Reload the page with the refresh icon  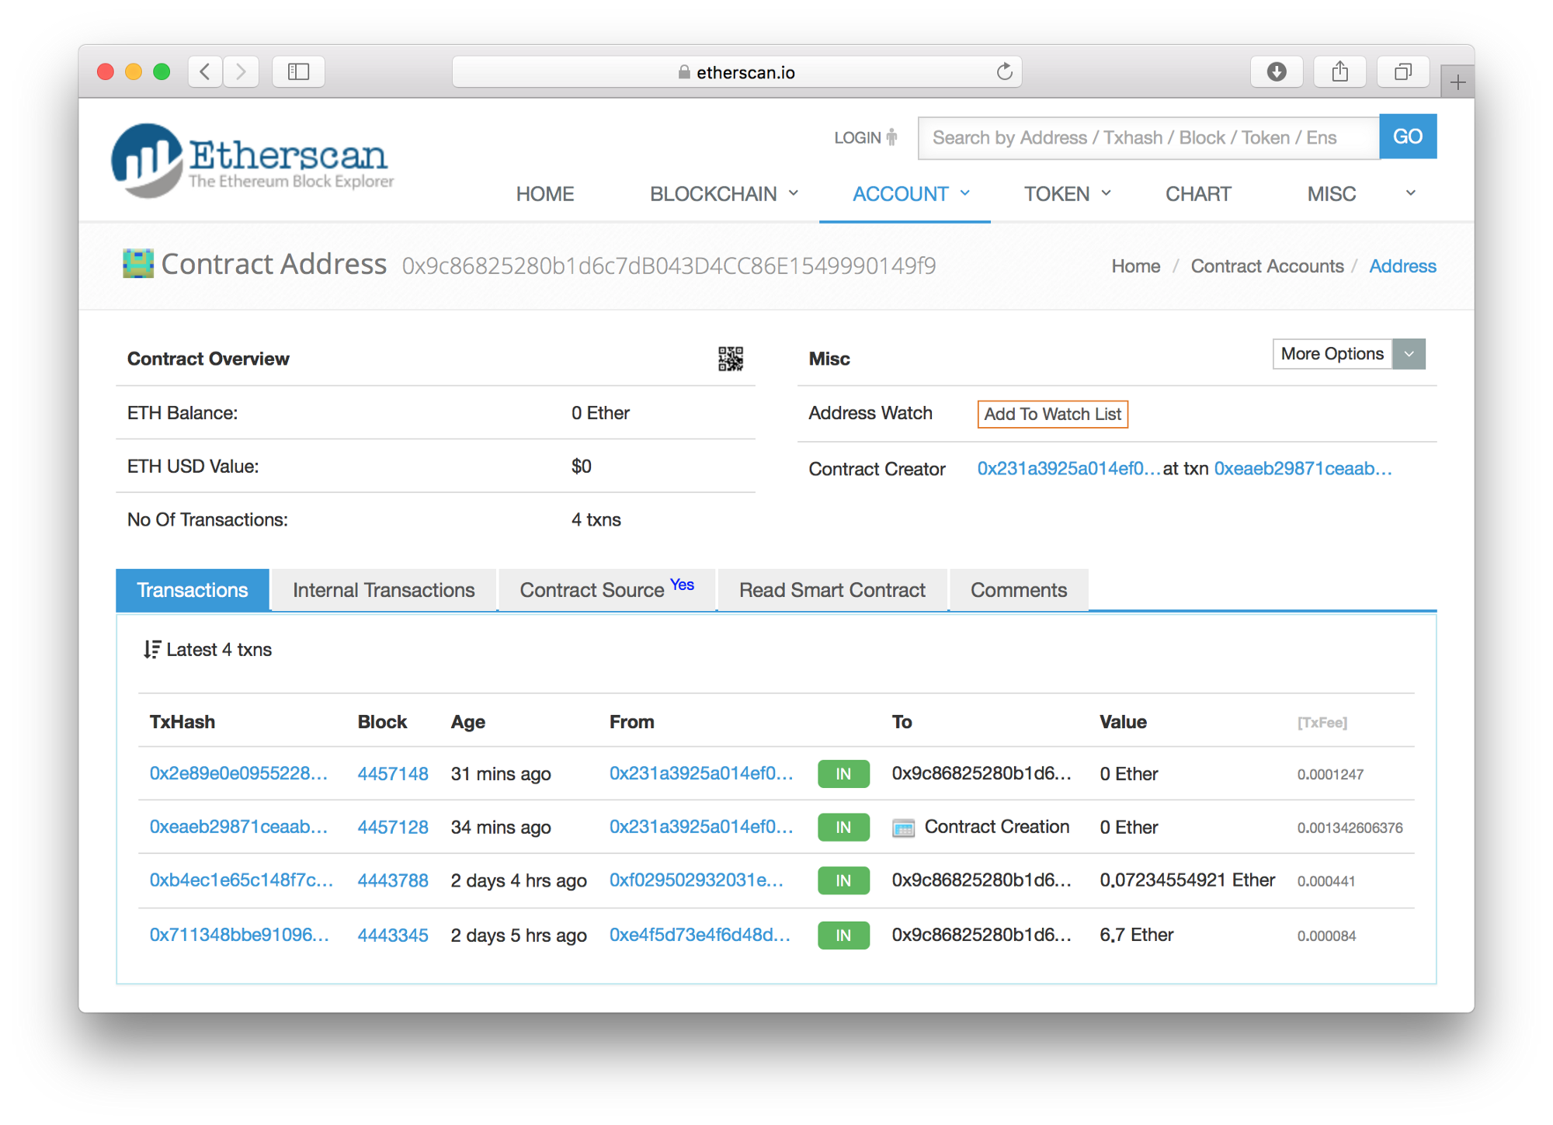[1004, 72]
